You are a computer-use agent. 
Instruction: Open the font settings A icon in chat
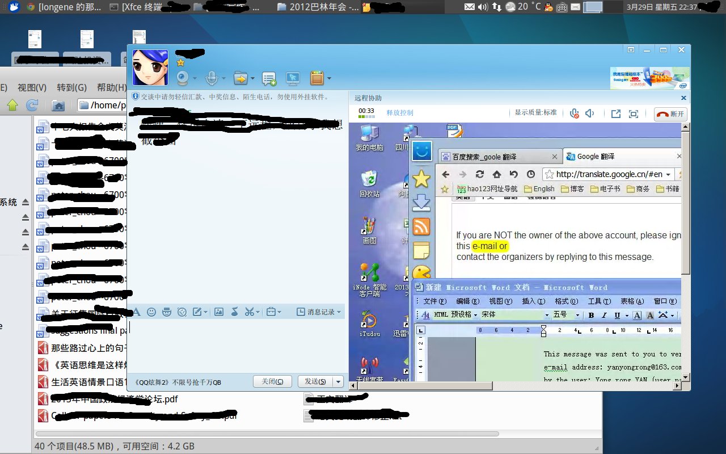click(x=136, y=312)
